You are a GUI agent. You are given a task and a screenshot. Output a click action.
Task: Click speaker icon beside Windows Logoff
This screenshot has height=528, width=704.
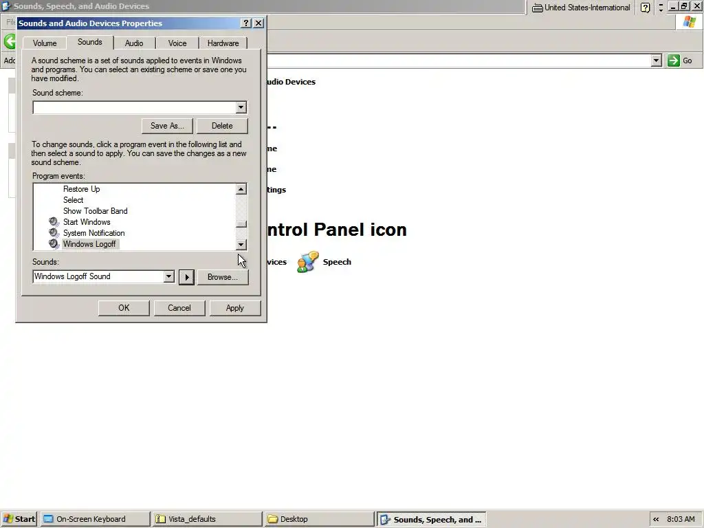(54, 244)
